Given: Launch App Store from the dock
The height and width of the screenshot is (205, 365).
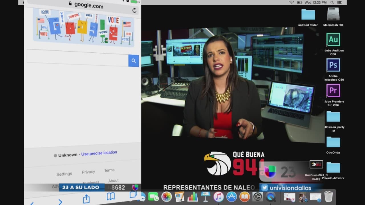Looking at the screenshot, I should pyautogui.click(x=232, y=197).
